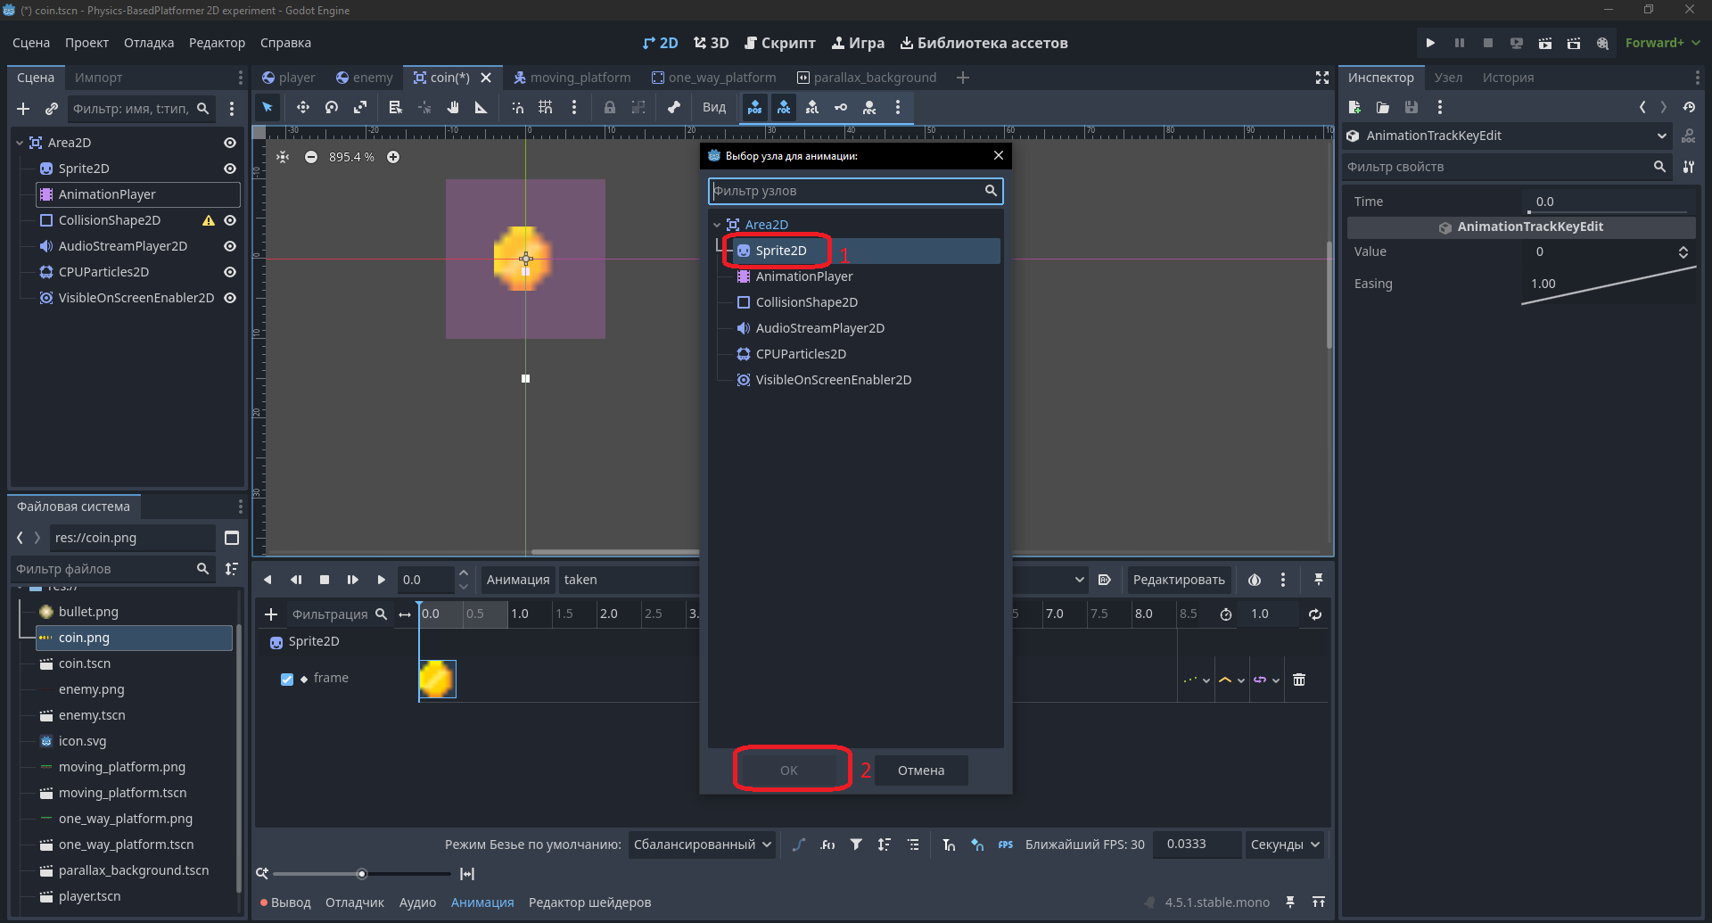Open the Секунды time unit dropdown
The height and width of the screenshot is (923, 1712).
click(1284, 845)
